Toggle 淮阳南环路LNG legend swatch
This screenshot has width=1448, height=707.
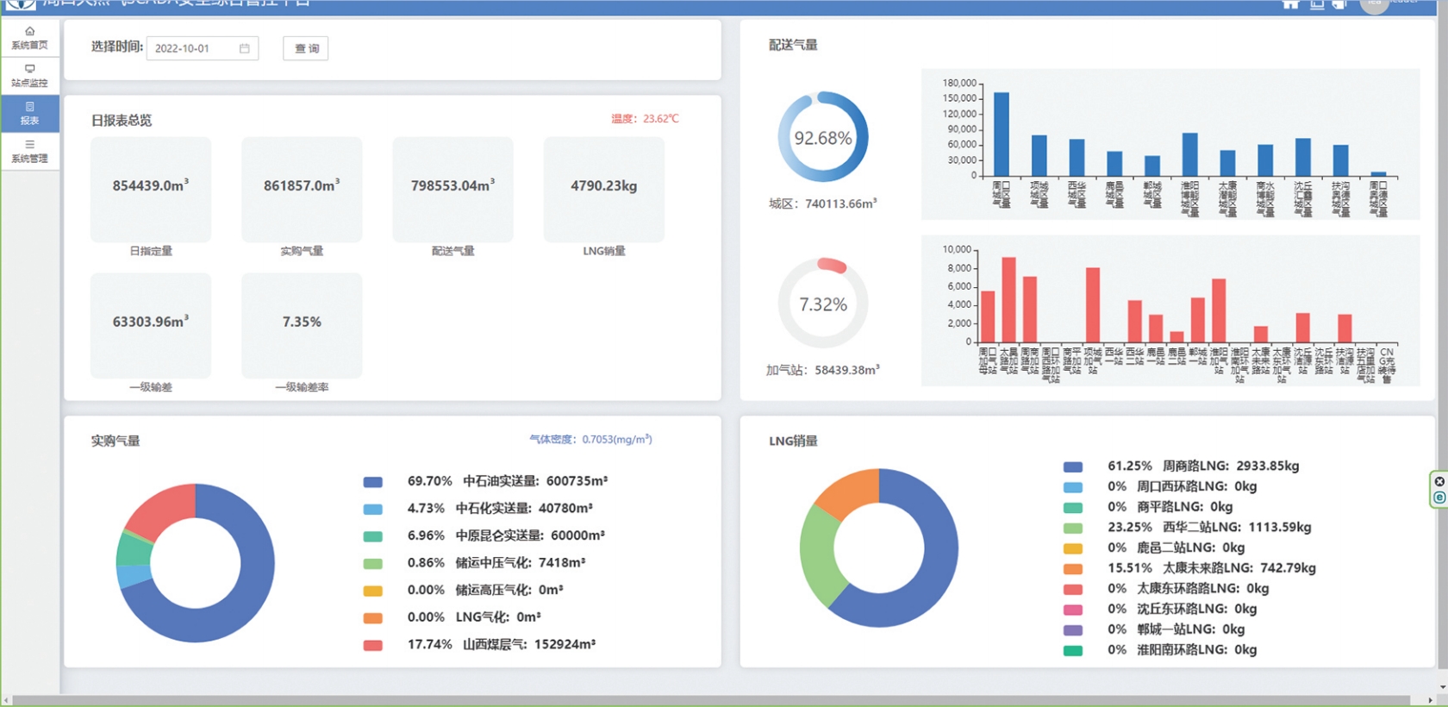coord(1073,651)
